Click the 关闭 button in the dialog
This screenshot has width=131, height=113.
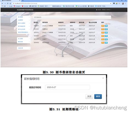[x=89, y=97]
